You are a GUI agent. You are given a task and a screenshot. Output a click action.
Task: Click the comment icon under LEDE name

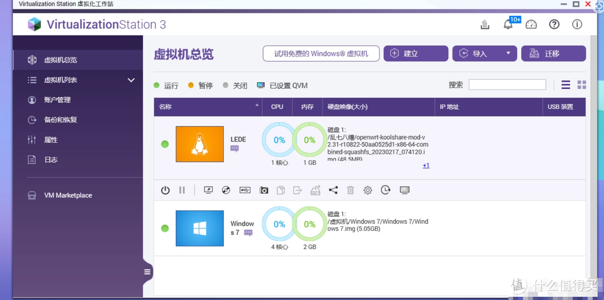pos(234,149)
